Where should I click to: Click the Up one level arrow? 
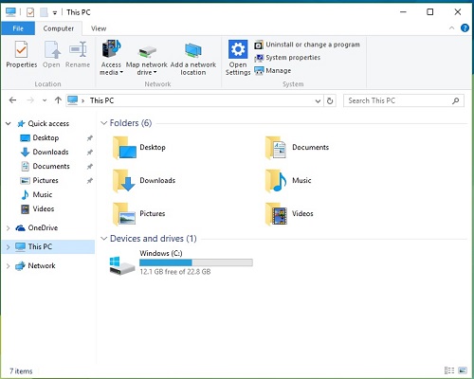(x=58, y=100)
